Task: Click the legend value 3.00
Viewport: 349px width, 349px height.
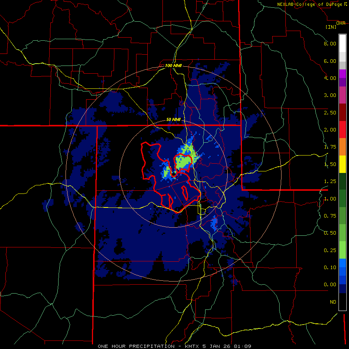Action: click(x=330, y=95)
